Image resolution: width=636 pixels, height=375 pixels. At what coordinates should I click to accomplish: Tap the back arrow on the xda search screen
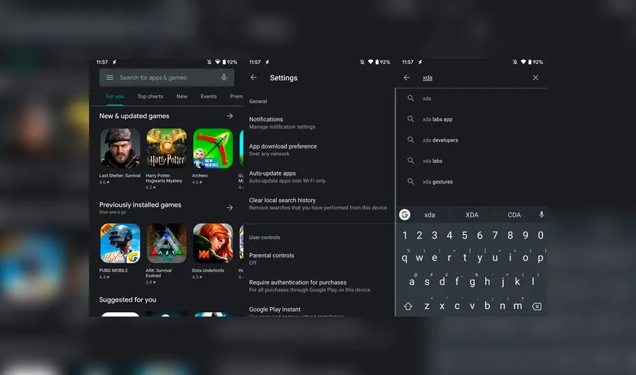407,78
